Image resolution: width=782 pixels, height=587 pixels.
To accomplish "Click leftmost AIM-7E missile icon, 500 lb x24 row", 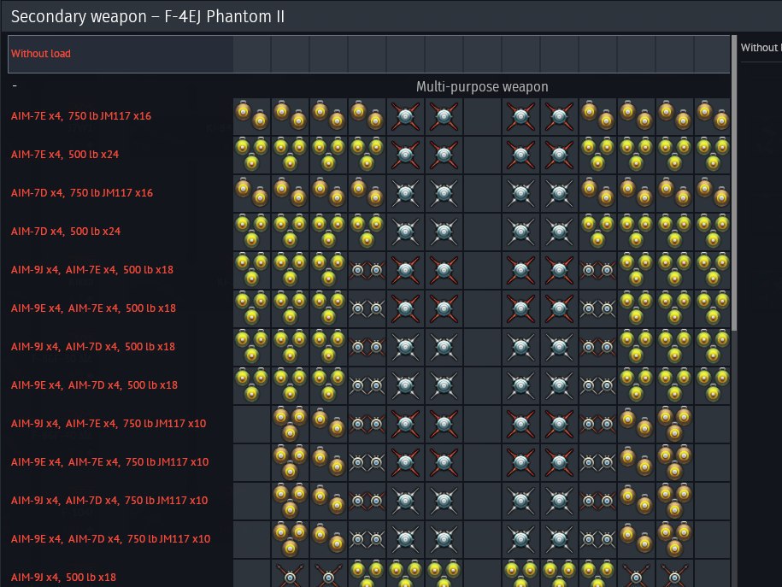I will [405, 154].
